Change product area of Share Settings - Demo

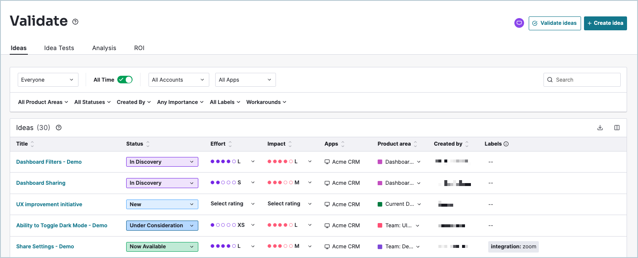(x=399, y=247)
